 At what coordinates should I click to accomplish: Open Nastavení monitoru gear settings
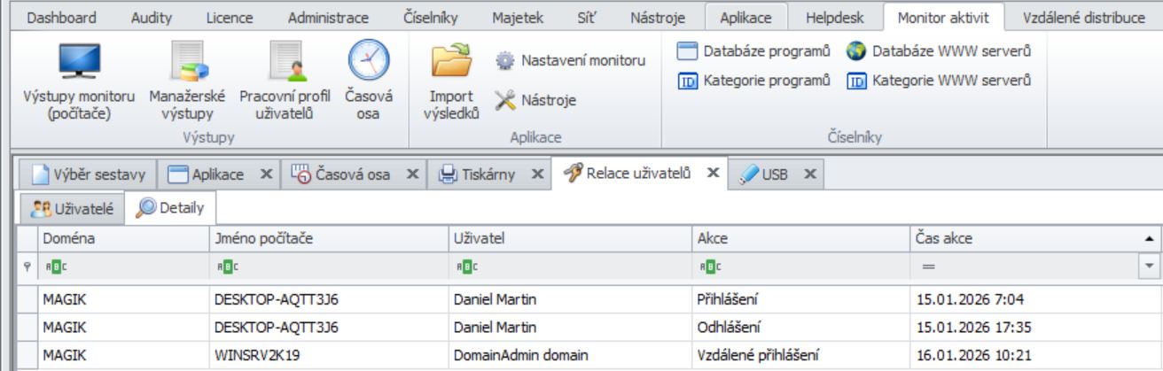click(x=570, y=61)
